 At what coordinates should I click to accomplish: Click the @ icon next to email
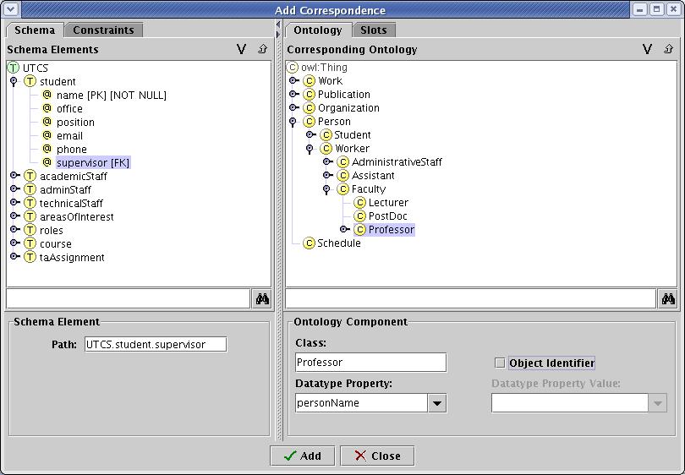coord(47,135)
